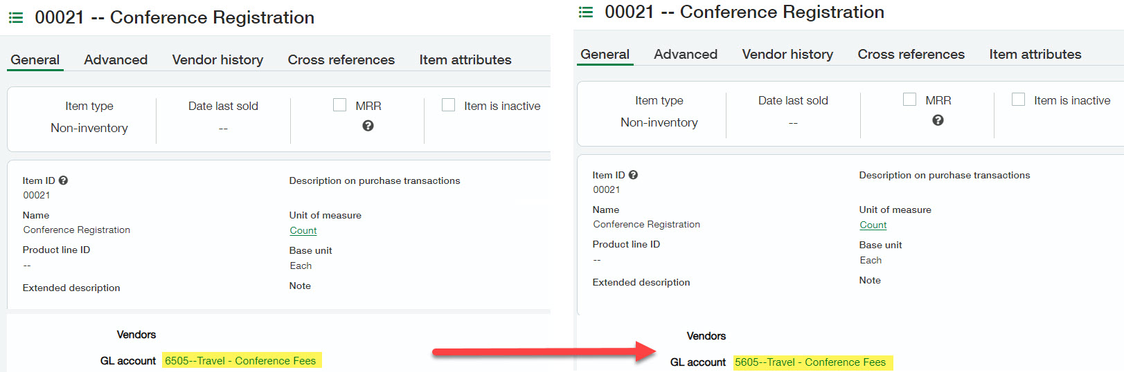Click Item ID help icon in right panel

(634, 175)
